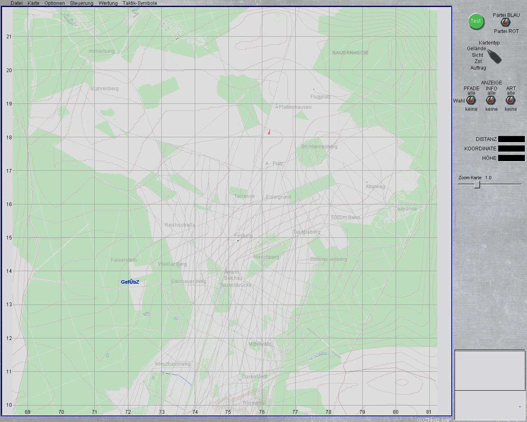Open the Taktik-Symbole menu
The width and height of the screenshot is (527, 422).
pos(140,3)
